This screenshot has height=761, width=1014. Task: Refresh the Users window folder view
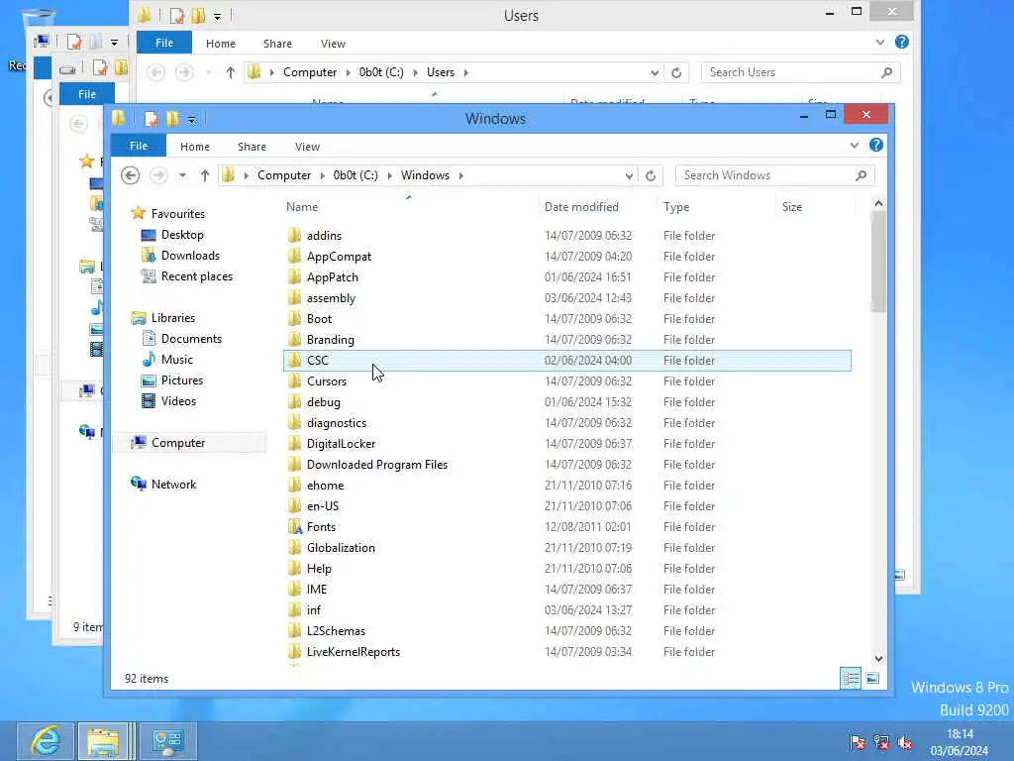[x=676, y=72]
